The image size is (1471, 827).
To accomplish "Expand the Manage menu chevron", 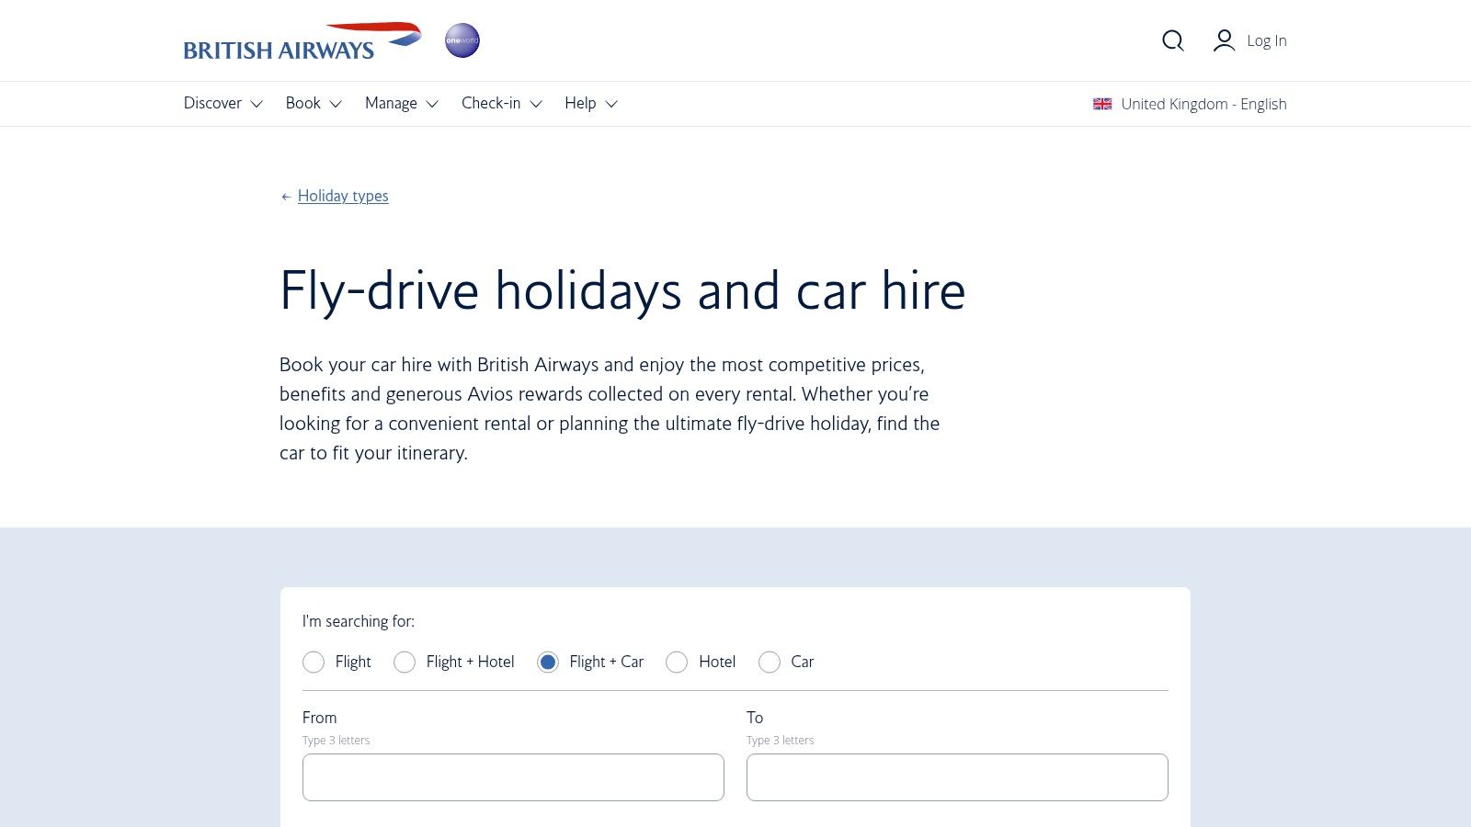I will tap(432, 104).
